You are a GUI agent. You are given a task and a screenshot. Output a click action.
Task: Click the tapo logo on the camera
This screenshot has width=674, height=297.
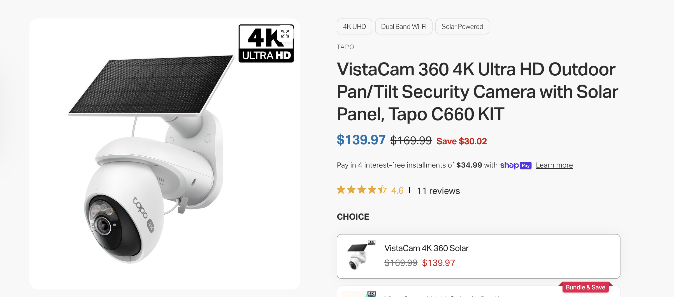(x=140, y=208)
